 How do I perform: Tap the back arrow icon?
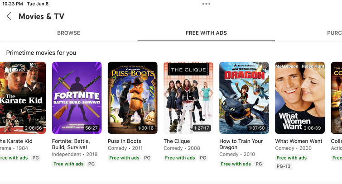point(9,16)
